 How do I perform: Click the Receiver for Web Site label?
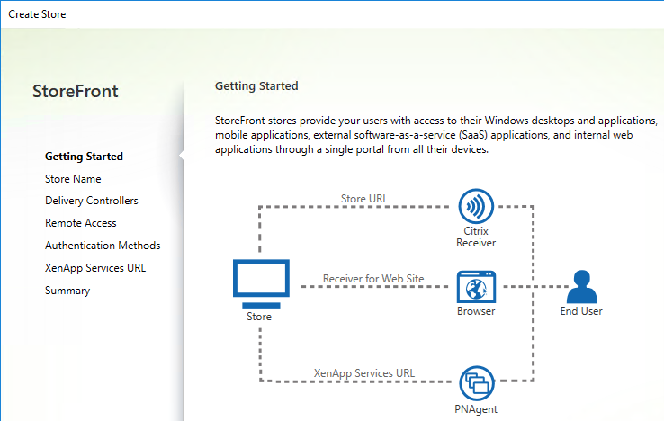(373, 279)
